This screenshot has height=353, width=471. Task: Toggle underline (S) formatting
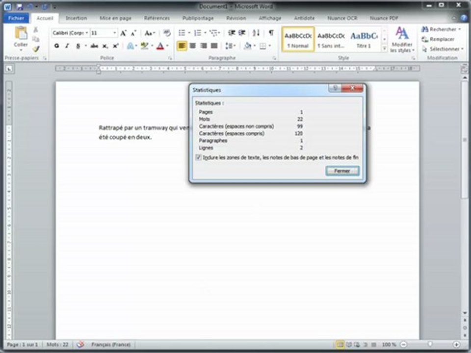(78, 46)
